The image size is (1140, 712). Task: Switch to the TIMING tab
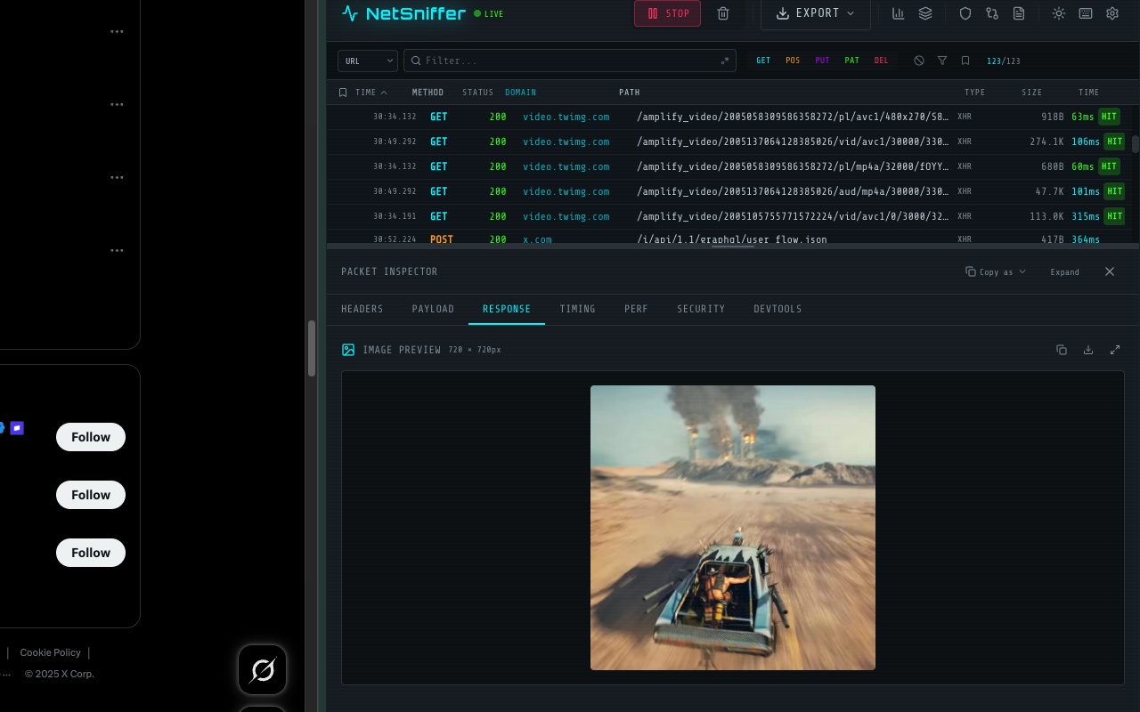(577, 309)
